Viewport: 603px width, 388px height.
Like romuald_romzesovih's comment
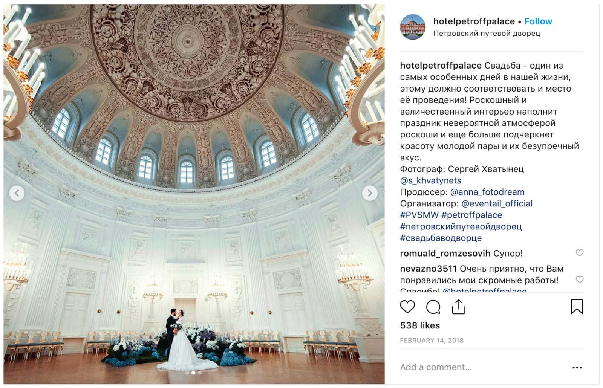coord(580,253)
